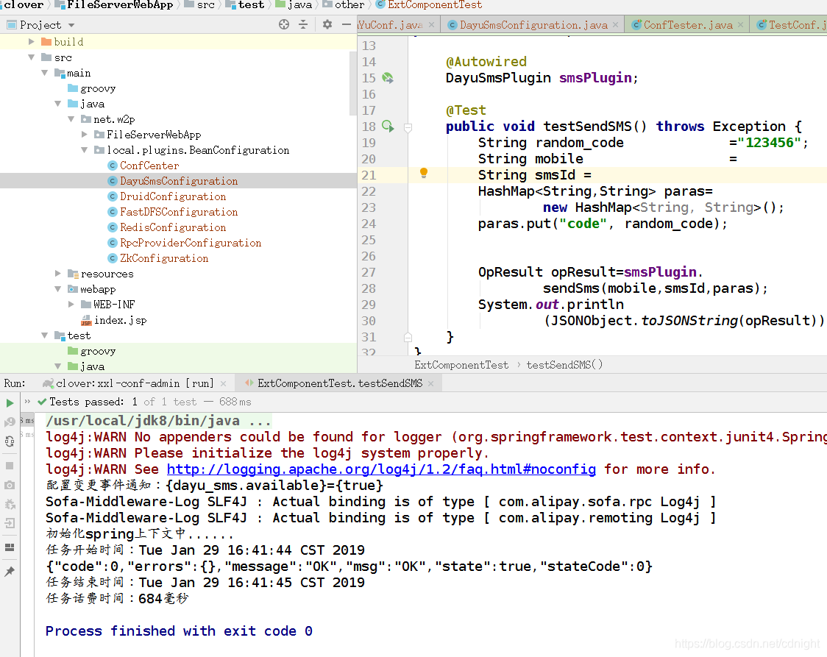827x657 pixels.
Task: Click testSendSMS() in editor breadcrumb
Action: 564,365
